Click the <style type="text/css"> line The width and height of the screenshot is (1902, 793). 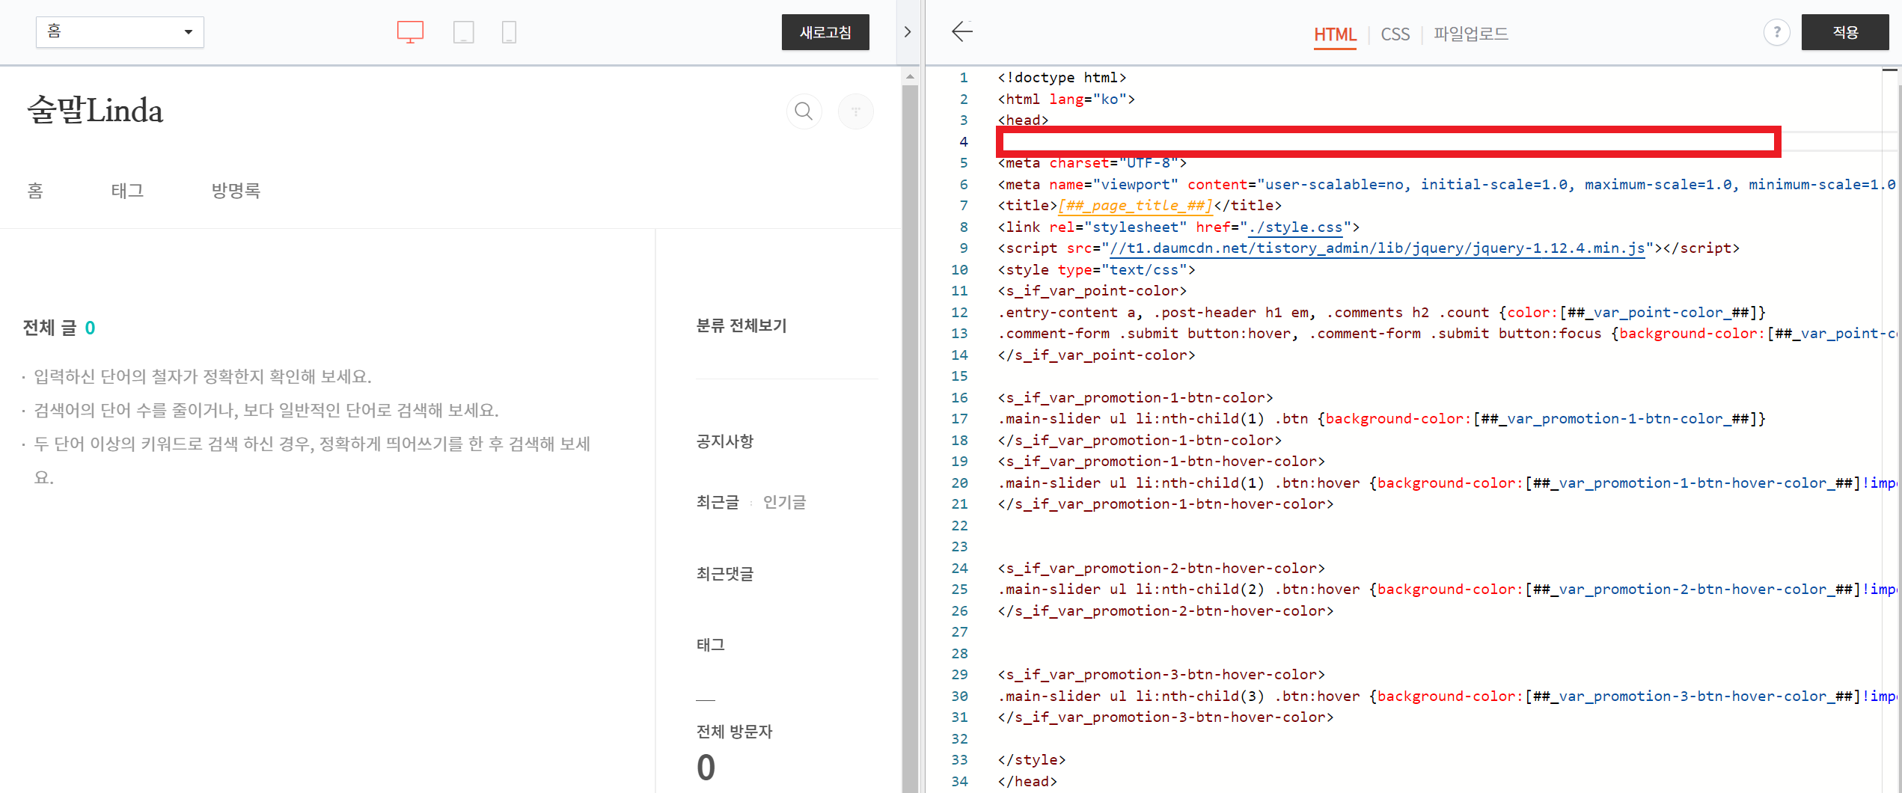(x=1096, y=270)
